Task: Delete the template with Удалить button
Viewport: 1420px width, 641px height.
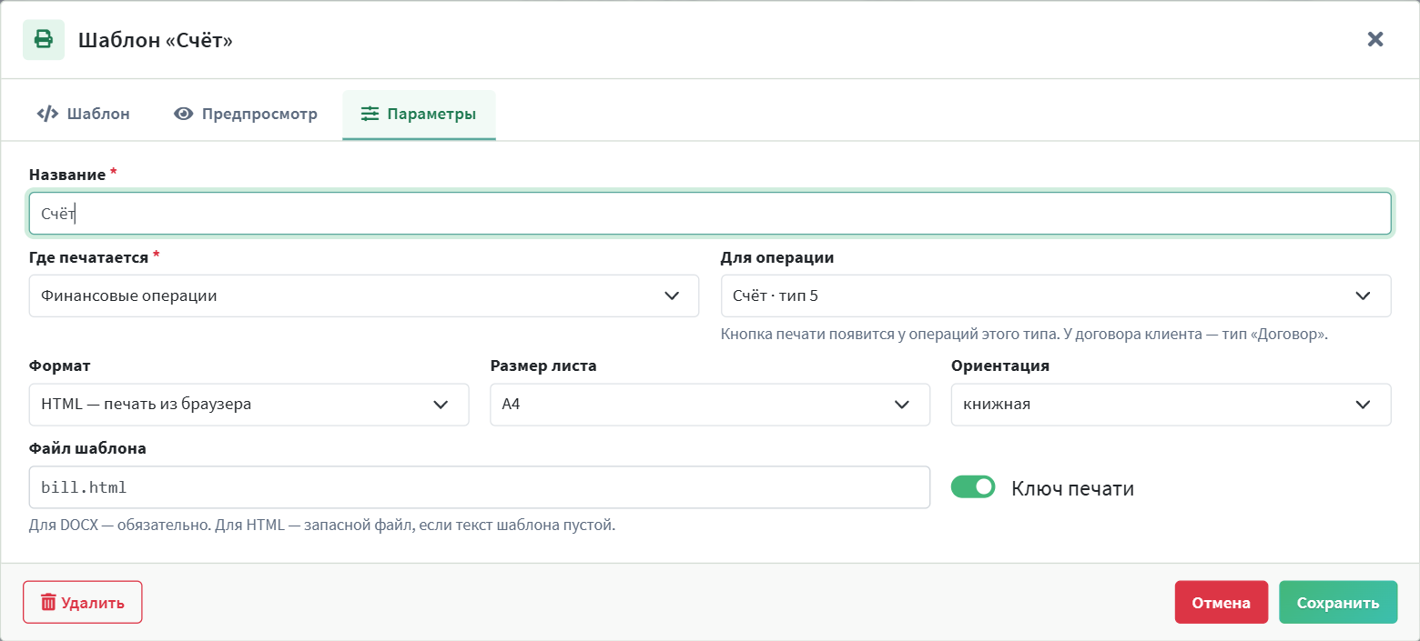Action: 83,602
